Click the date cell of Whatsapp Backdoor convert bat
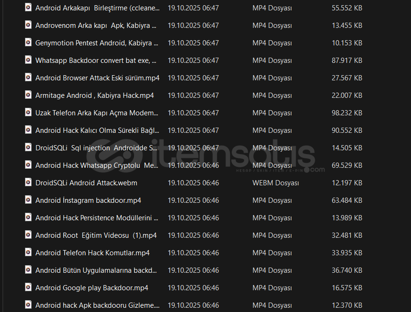The width and height of the screenshot is (411, 312). coord(193,61)
